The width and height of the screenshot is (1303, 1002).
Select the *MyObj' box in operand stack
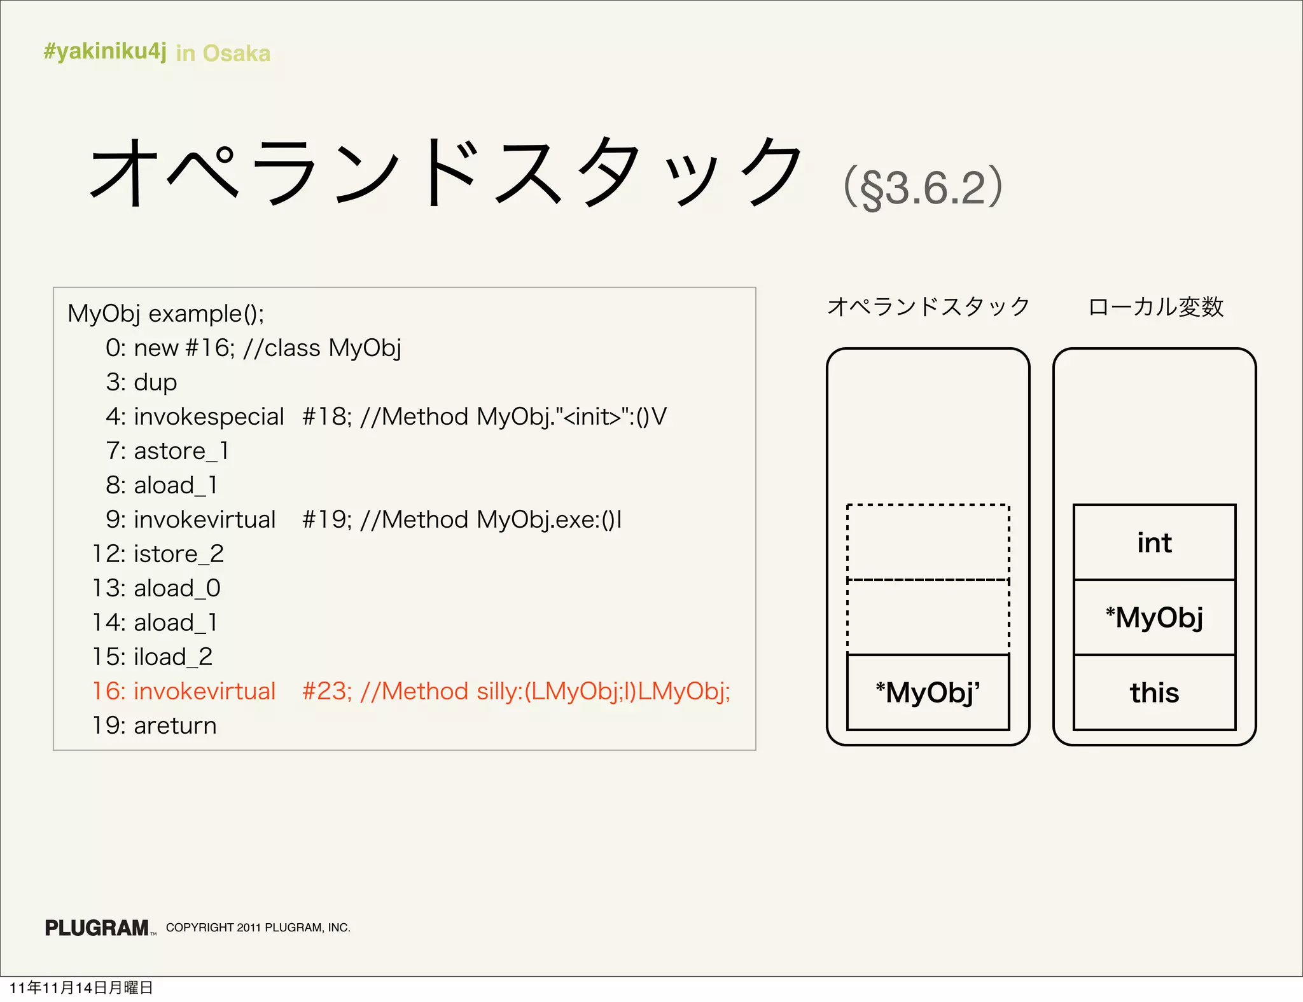[928, 692]
